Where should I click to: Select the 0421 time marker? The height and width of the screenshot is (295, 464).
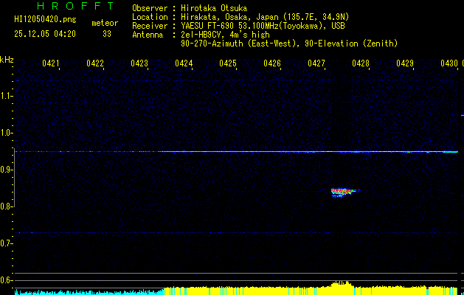[51, 64]
